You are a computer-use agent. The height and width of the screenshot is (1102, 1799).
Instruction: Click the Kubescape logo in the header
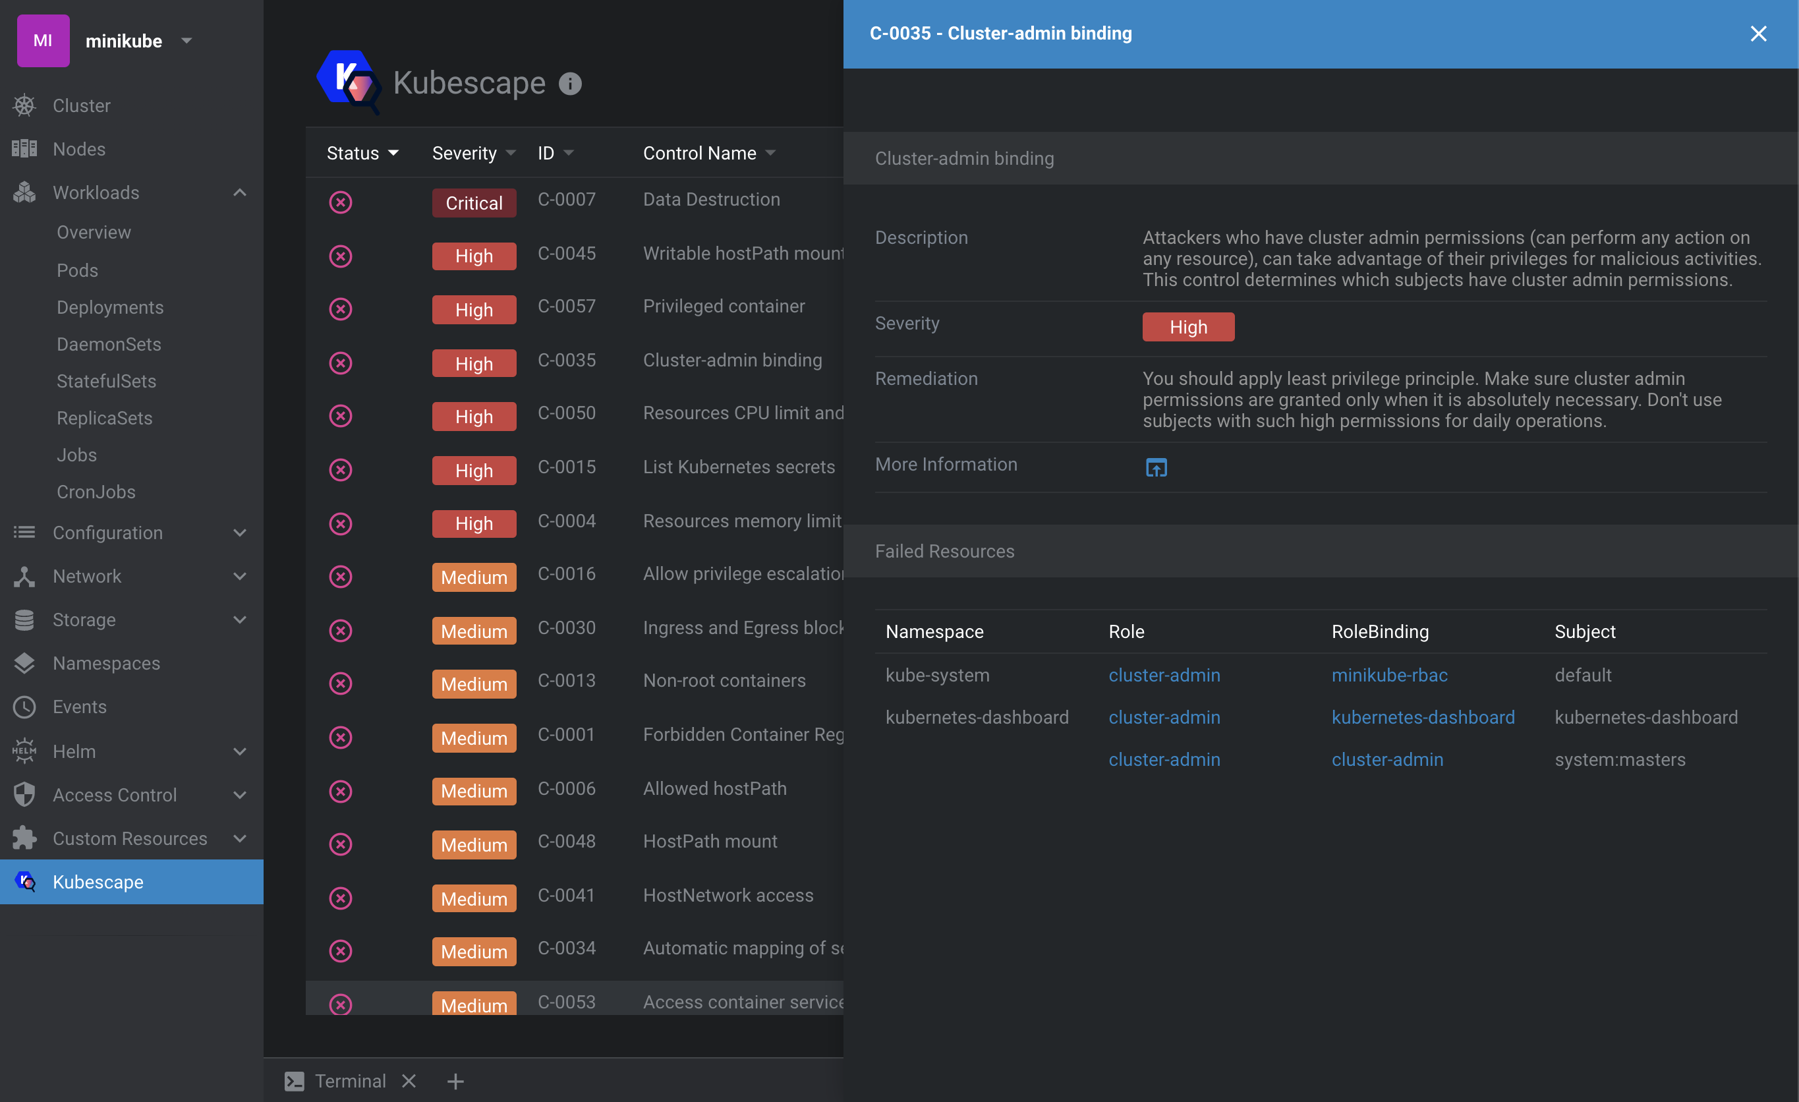pyautogui.click(x=348, y=82)
